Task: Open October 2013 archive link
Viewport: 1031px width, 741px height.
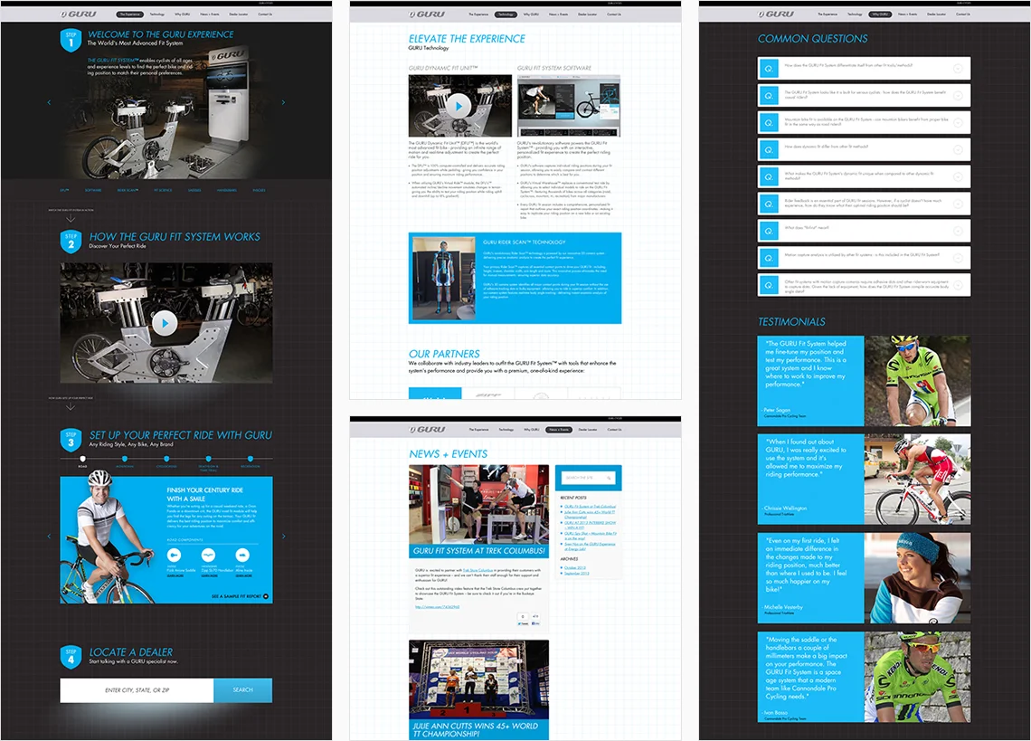Action: 575,567
